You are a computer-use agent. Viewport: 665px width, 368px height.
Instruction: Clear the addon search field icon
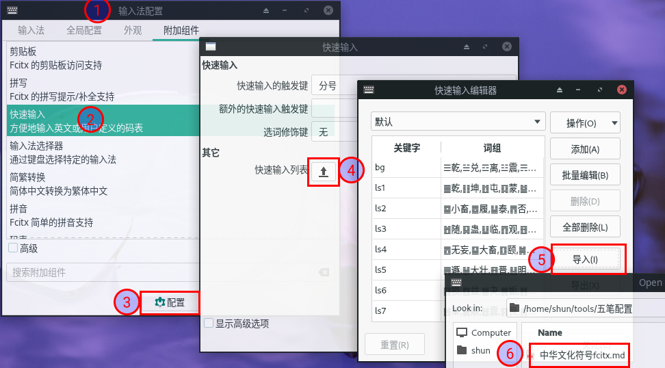(324, 272)
